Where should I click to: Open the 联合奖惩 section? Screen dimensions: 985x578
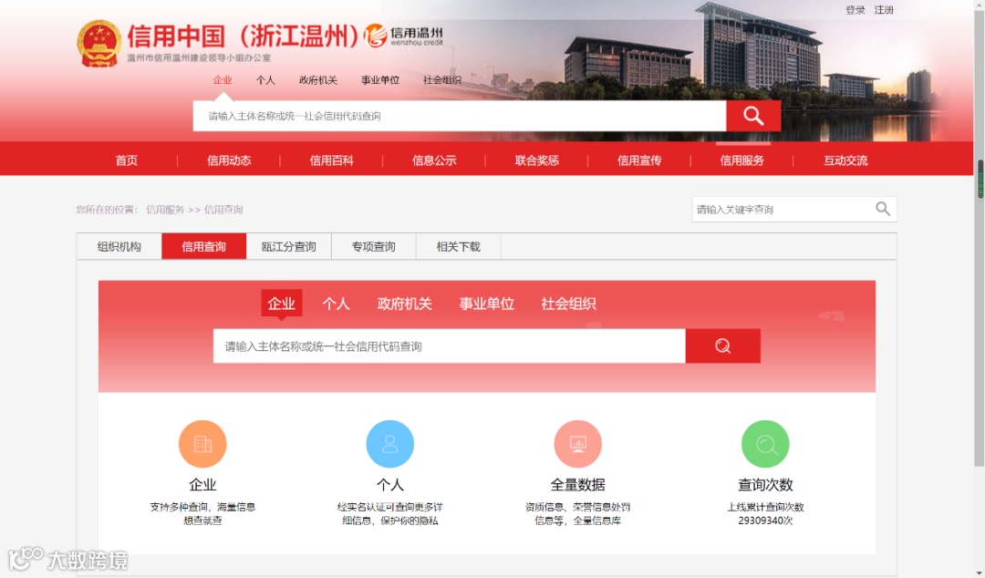coord(537,160)
